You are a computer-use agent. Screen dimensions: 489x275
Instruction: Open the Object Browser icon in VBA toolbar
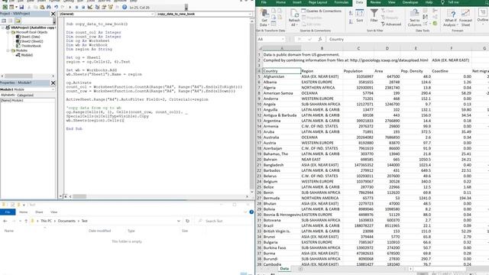click(x=110, y=7)
